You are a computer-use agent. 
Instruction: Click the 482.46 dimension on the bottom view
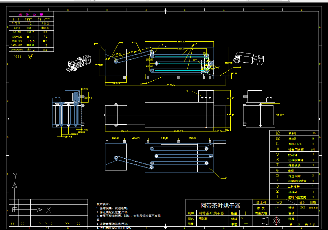coord(116,138)
